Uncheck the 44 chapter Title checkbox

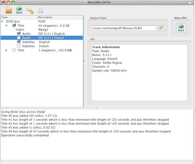14,26
